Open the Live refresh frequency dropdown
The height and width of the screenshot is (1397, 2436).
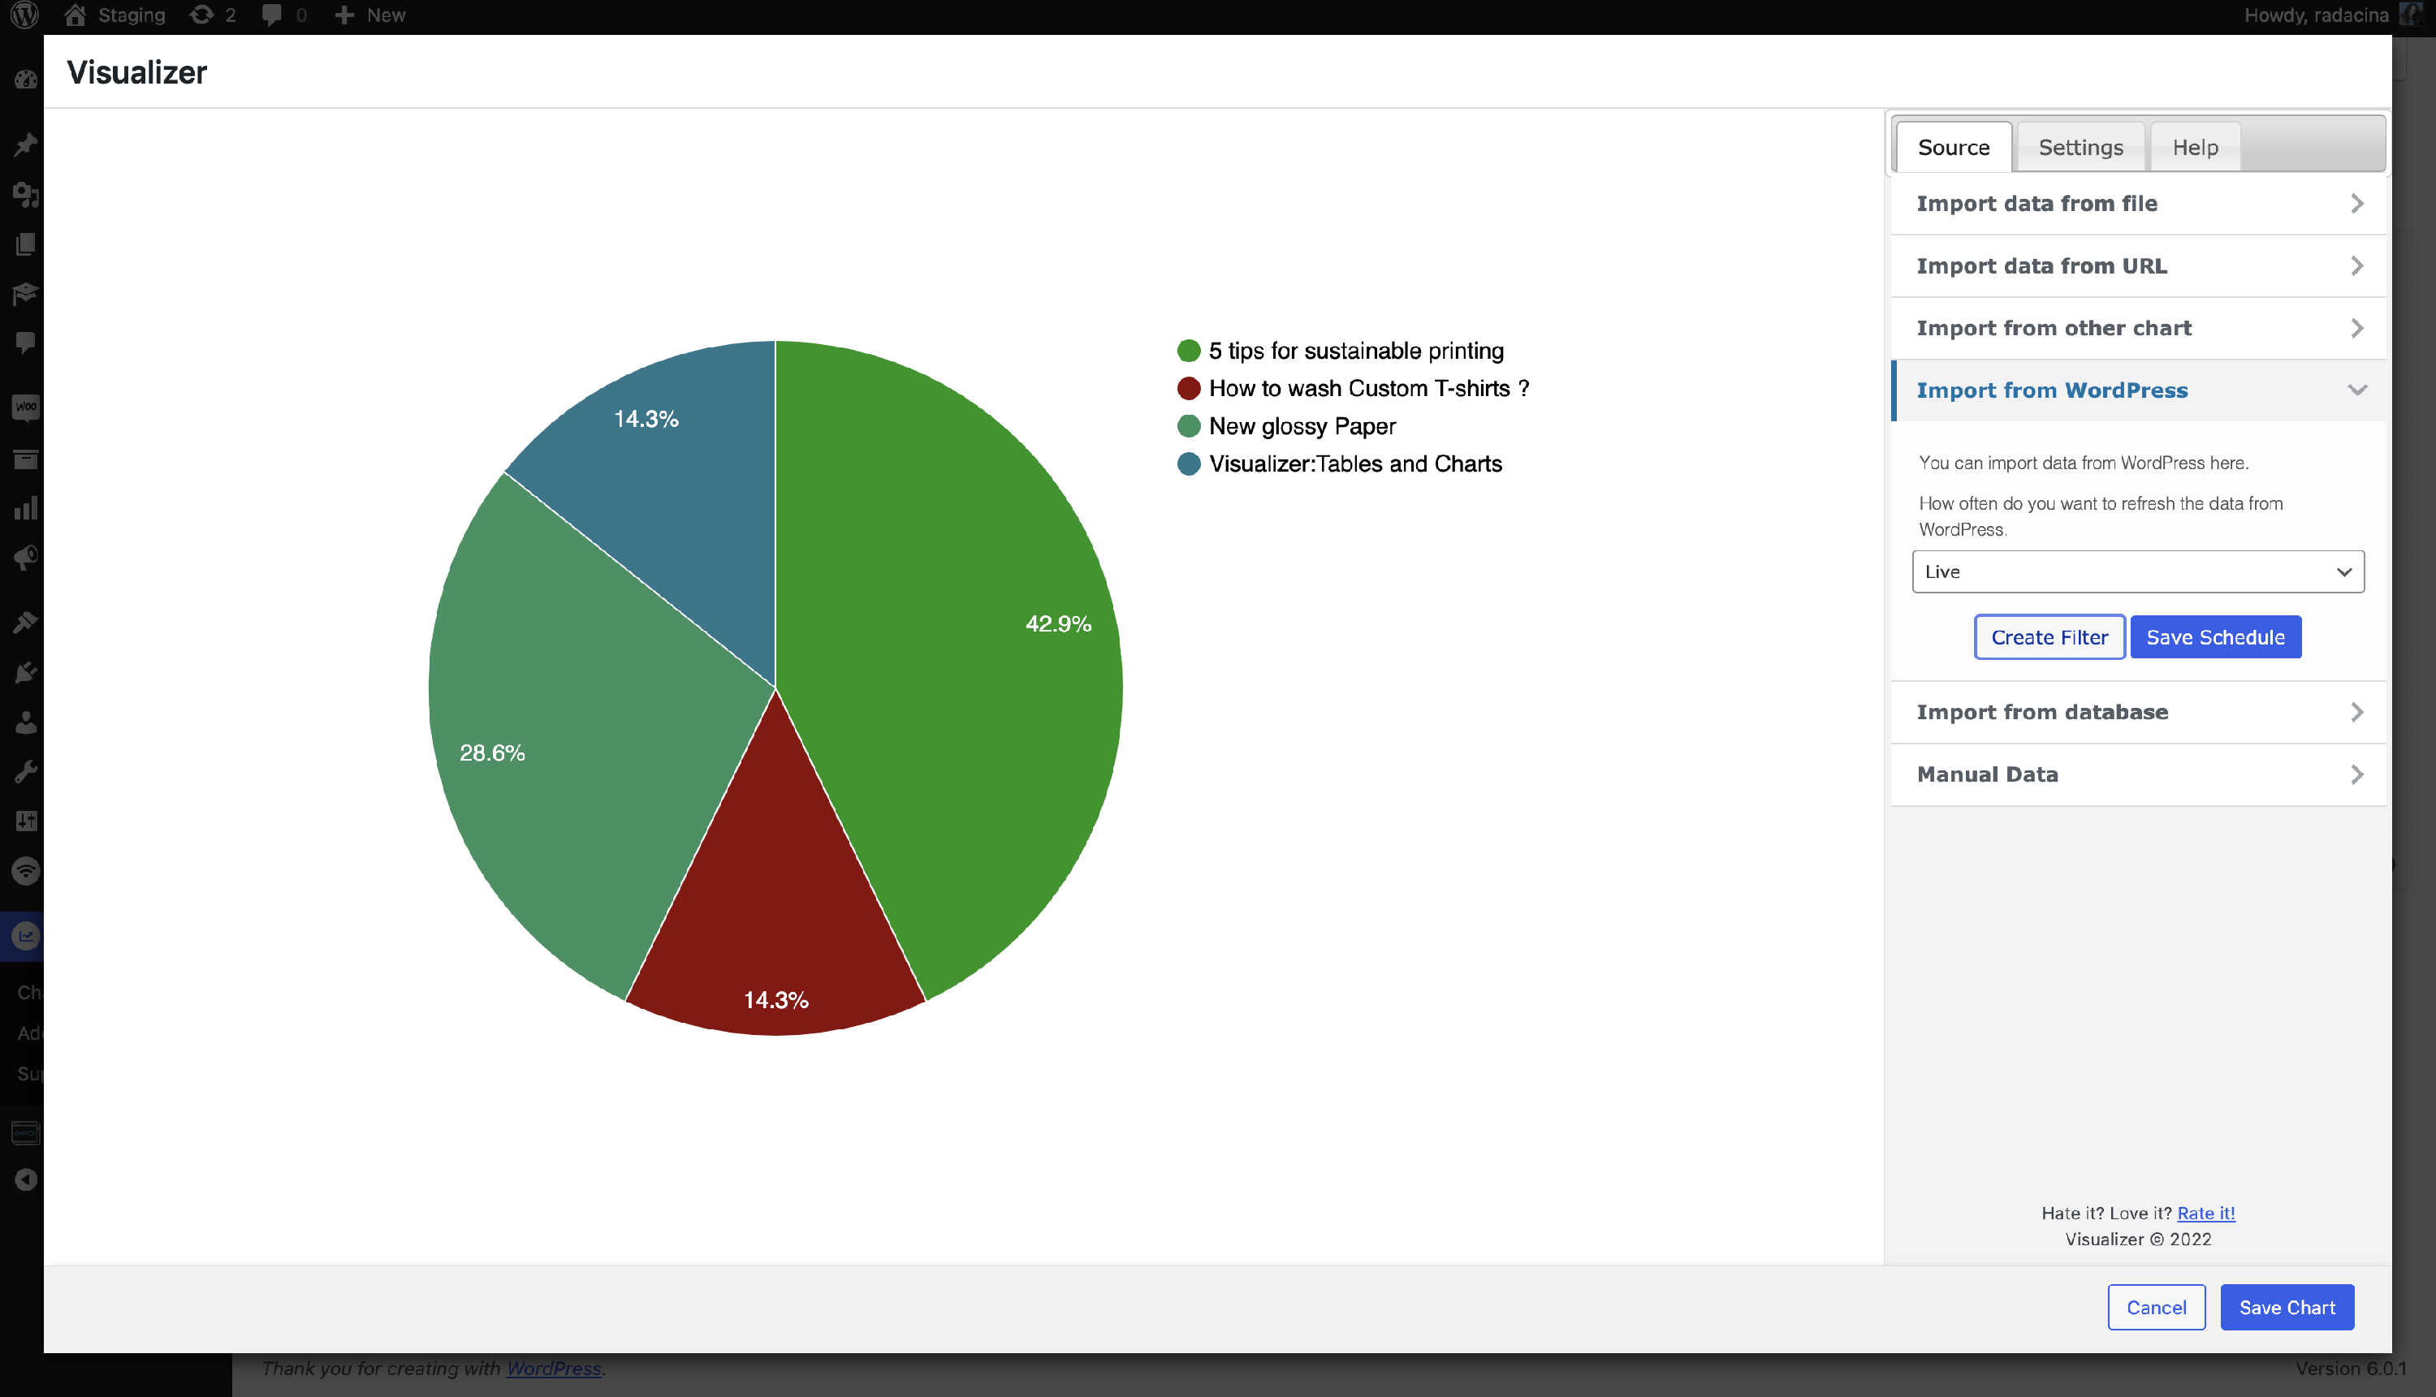click(x=2136, y=571)
